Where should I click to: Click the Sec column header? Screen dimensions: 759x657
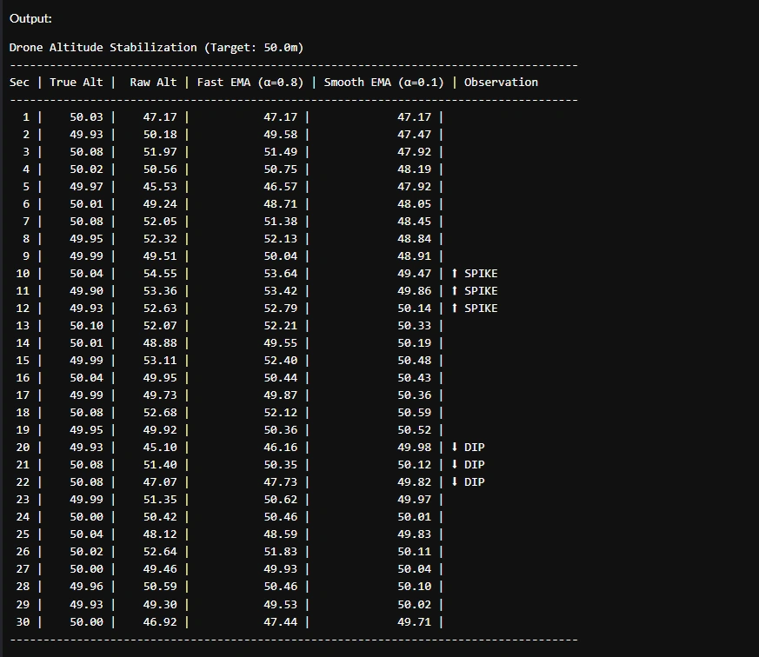coord(19,83)
